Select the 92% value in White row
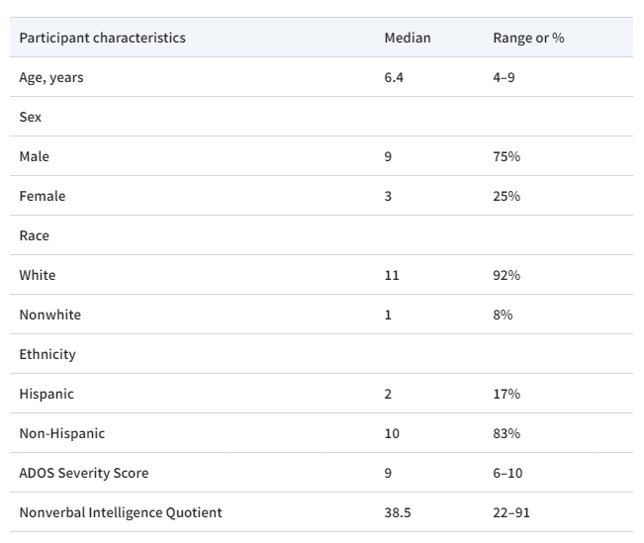 [506, 275]
